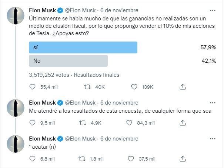This screenshot has height=168, width=224.
Task: Share the Tesla poll tweet
Action: click(x=183, y=87)
